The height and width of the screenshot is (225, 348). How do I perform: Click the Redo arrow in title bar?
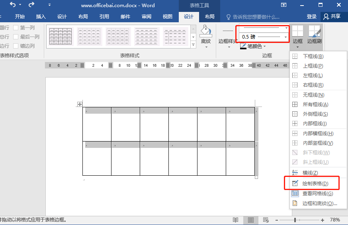point(31,5)
